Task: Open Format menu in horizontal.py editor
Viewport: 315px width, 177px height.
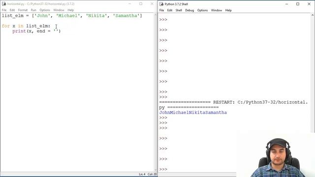Action: (23, 10)
